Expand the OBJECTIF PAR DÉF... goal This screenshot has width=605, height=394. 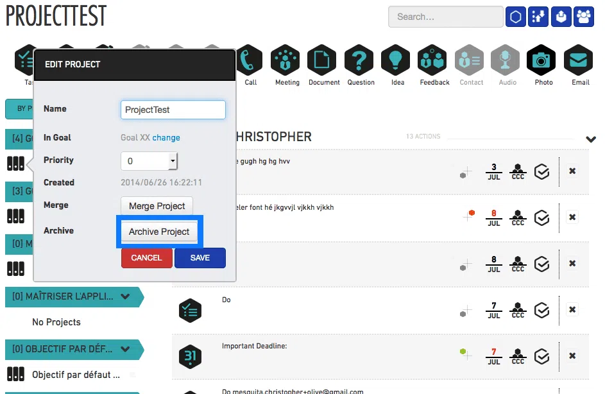coord(126,349)
